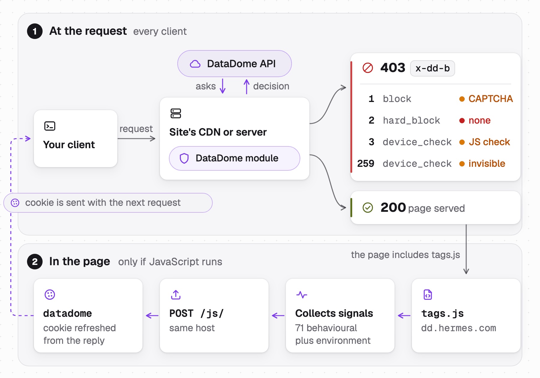Screen dimensions: 540x378
Task: Click the 'asks' arrow label
Action: coord(205,86)
